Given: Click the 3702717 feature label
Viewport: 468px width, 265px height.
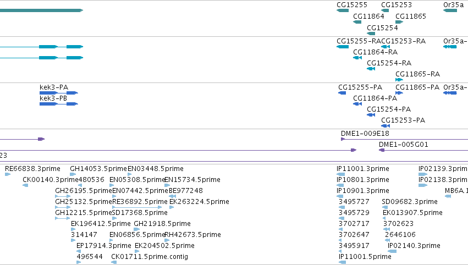Looking at the screenshot, I should coord(354,224).
